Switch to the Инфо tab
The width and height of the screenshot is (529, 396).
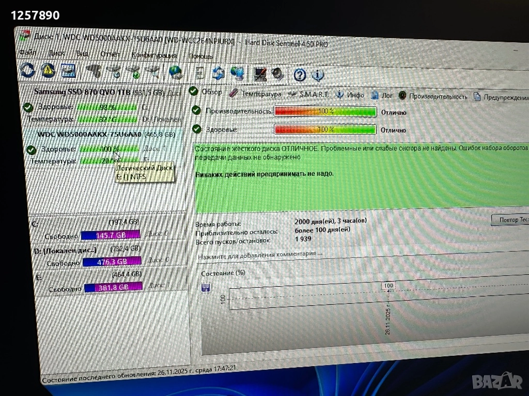click(x=350, y=95)
